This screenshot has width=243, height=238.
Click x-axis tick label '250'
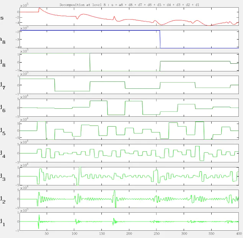pyautogui.click(x=157, y=233)
